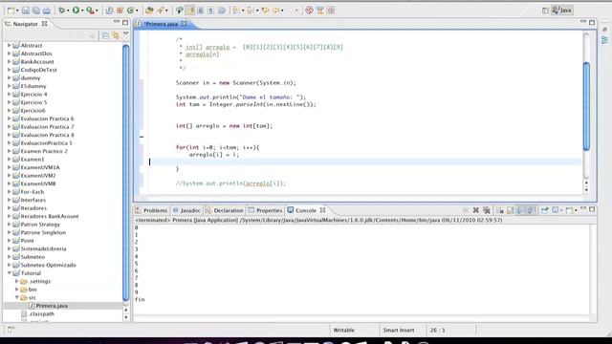Click the Print icon in toolbar

click(x=47, y=11)
